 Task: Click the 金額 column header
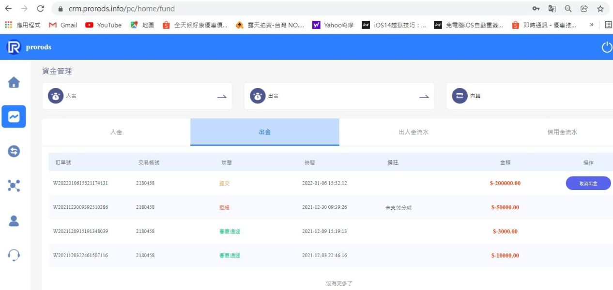(505, 163)
